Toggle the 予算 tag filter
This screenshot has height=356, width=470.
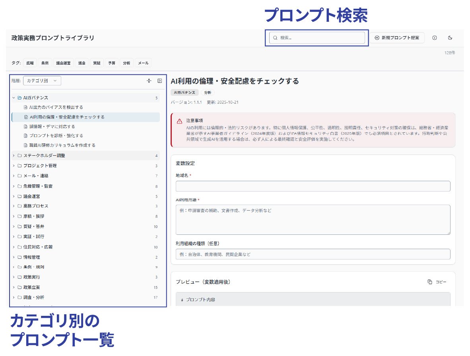click(x=112, y=63)
